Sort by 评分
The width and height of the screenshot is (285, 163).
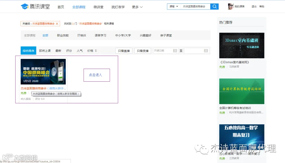pyautogui.click(x=69, y=51)
